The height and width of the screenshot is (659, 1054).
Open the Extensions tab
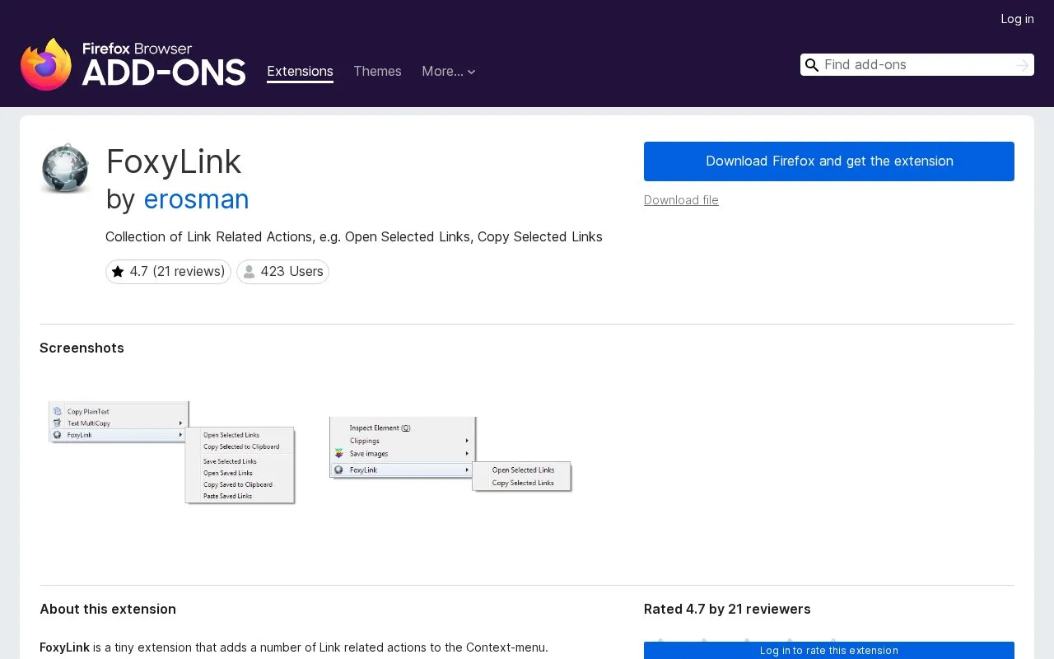[x=300, y=72]
